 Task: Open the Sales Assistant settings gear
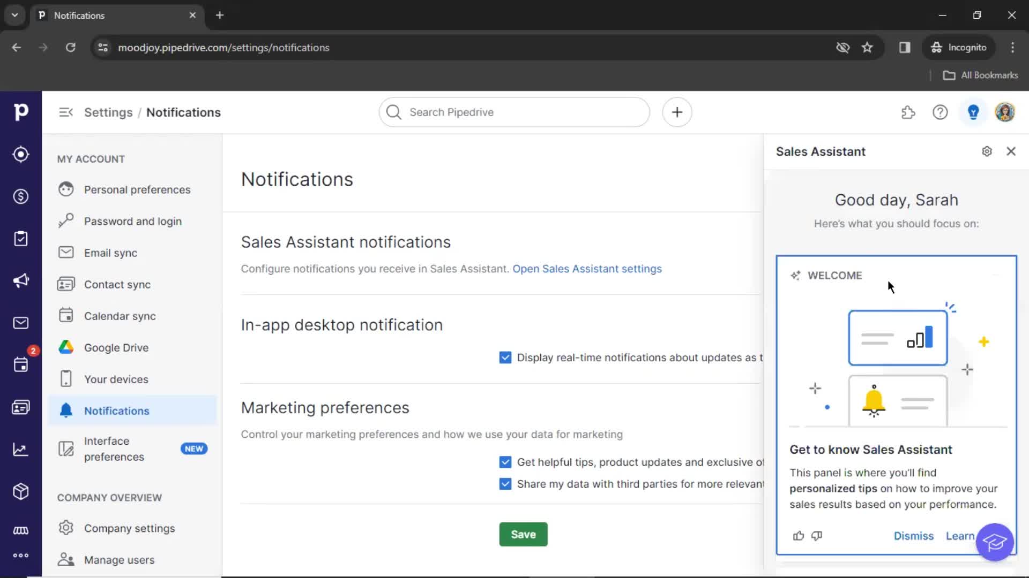pyautogui.click(x=987, y=151)
